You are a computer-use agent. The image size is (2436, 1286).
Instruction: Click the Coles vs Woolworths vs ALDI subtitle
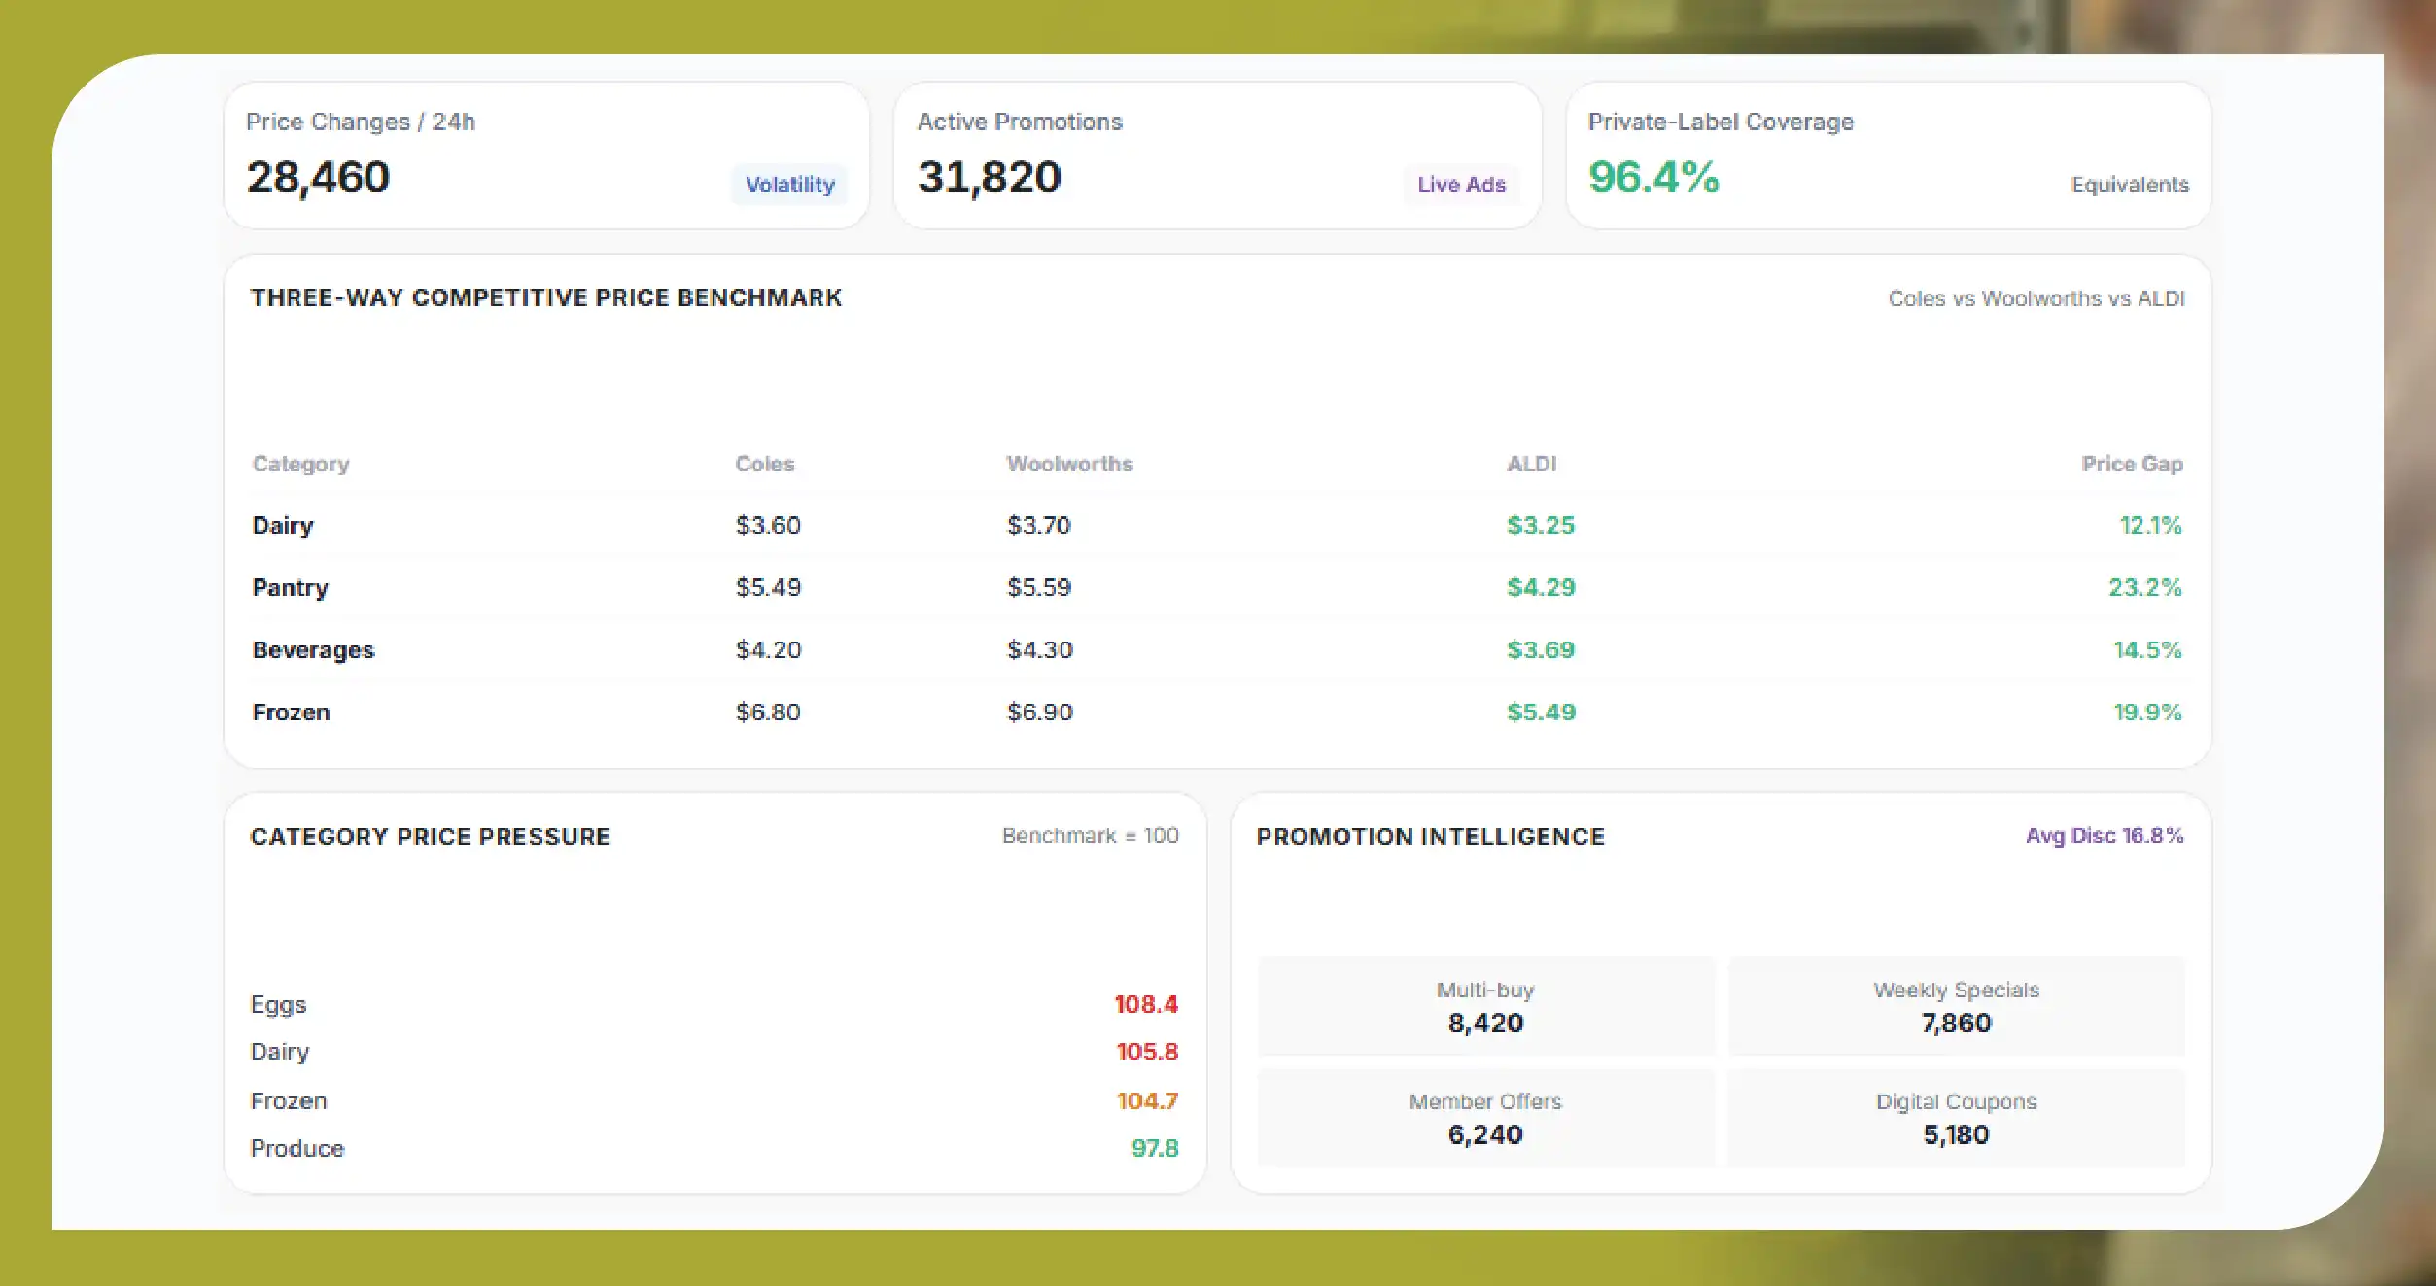(x=2036, y=298)
